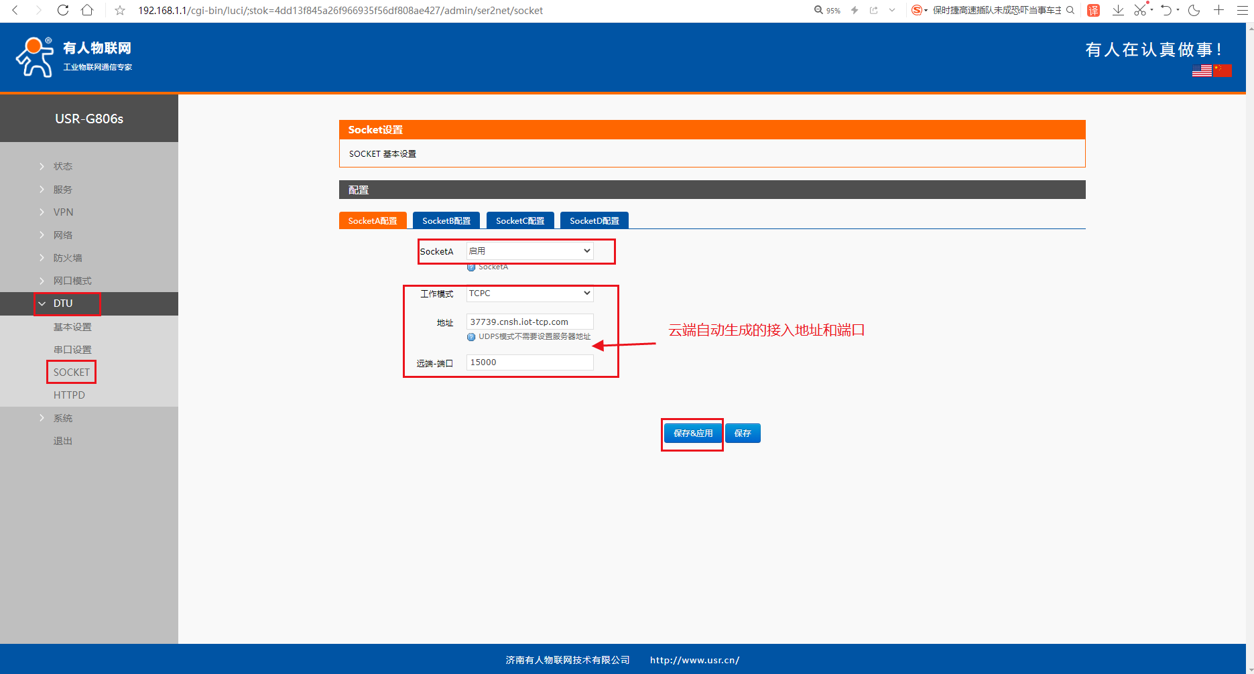Bookmark this page with the star icon
Screen dimensions: 1254x674
(120, 11)
